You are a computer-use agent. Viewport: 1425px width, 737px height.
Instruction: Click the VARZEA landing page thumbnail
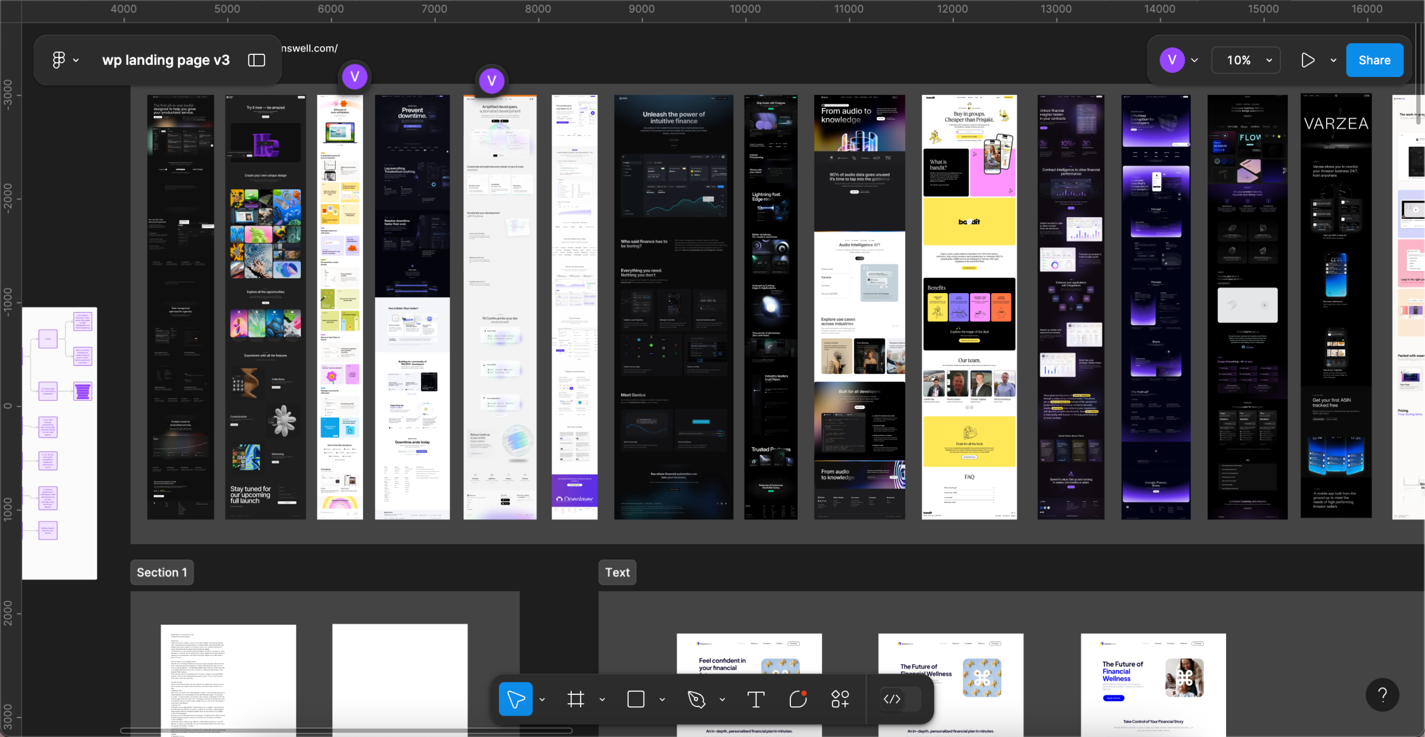click(x=1336, y=306)
